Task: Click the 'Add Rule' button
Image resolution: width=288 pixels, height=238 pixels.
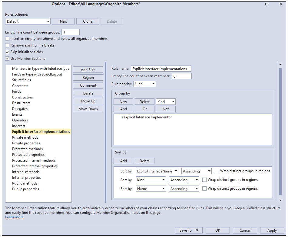Action: tap(88, 70)
